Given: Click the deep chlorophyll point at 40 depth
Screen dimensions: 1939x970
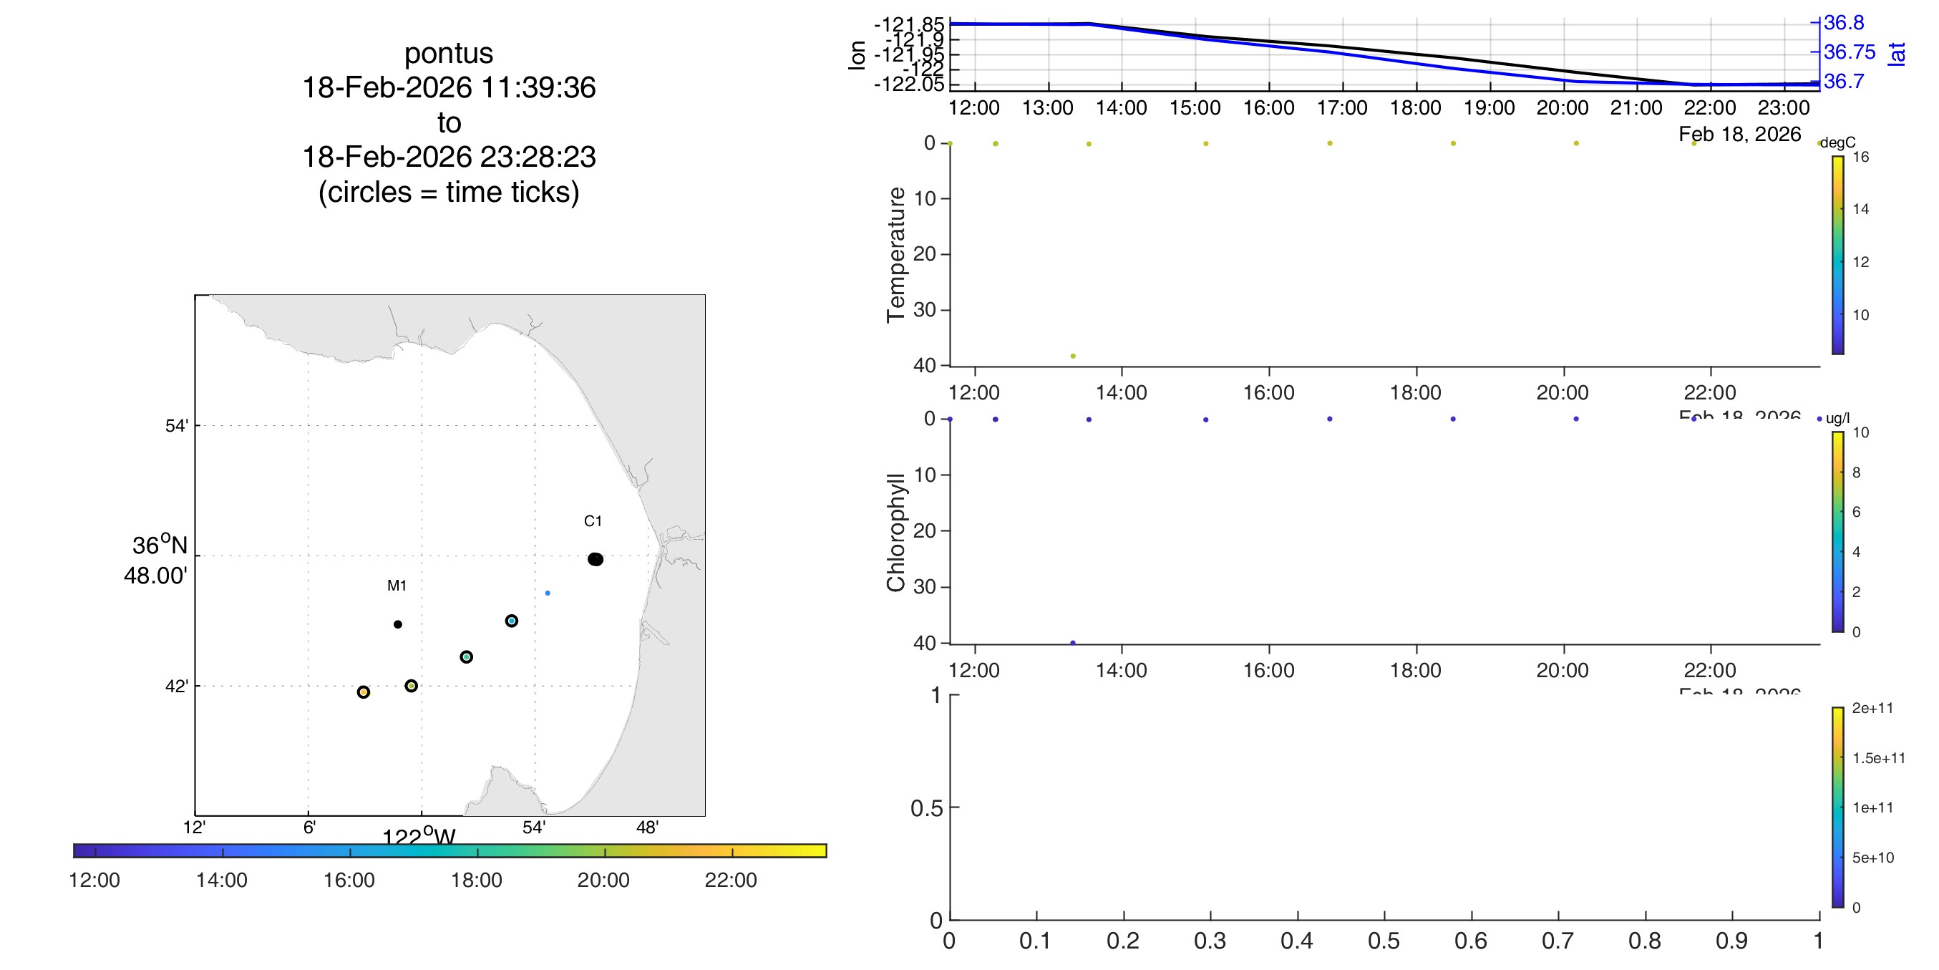Looking at the screenshot, I should pos(1073,642).
